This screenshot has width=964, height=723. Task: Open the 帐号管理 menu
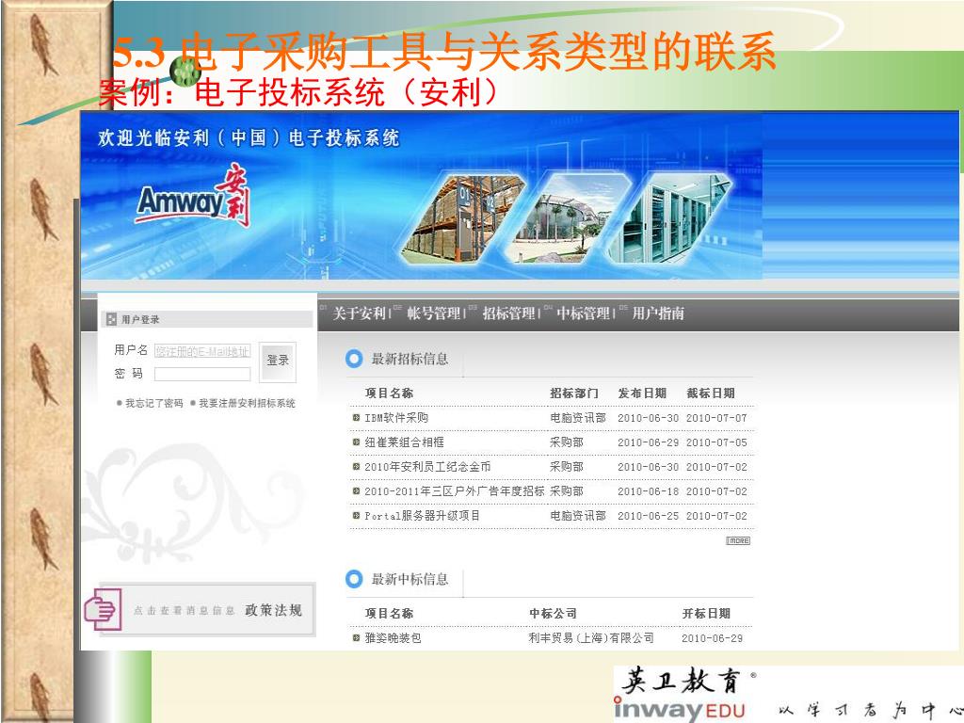point(434,313)
